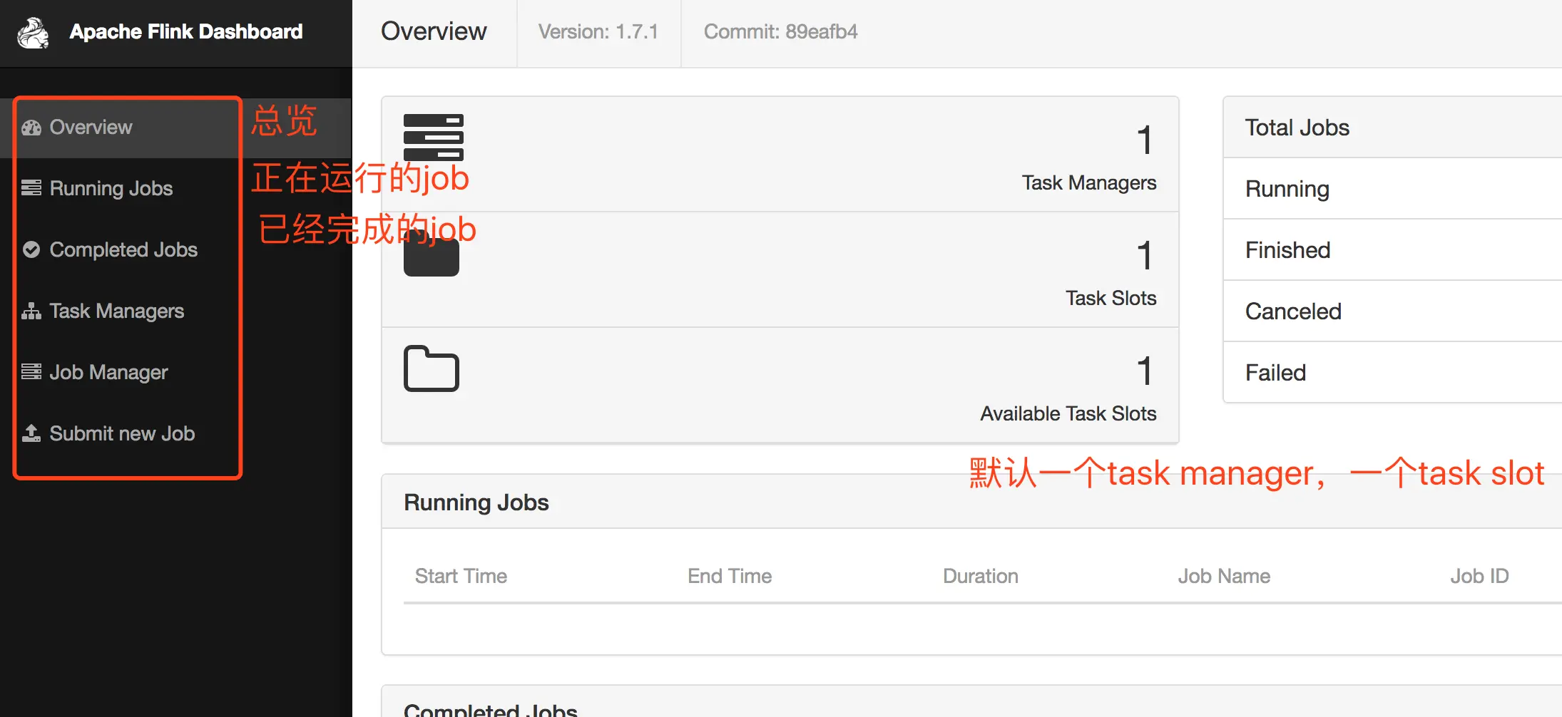Click the Job Manager server icon
This screenshot has height=717, width=1562.
(31, 372)
